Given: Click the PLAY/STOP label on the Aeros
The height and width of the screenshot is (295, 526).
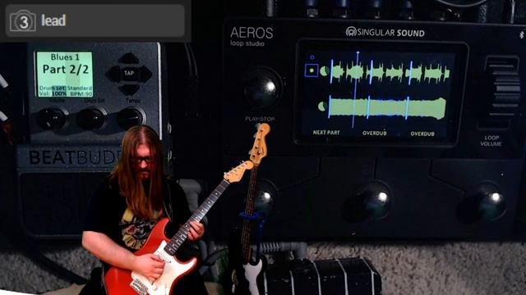Looking at the screenshot, I should [260, 119].
